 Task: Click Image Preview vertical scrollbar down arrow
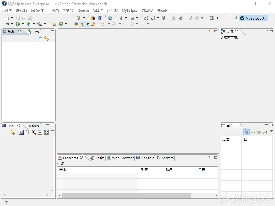click(52, 190)
